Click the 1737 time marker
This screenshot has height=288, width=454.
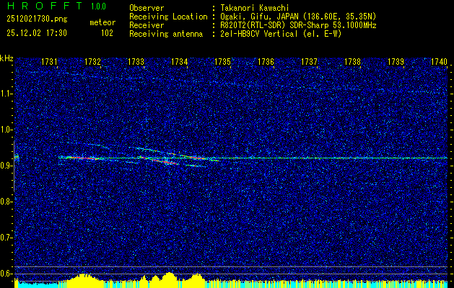[309, 61]
